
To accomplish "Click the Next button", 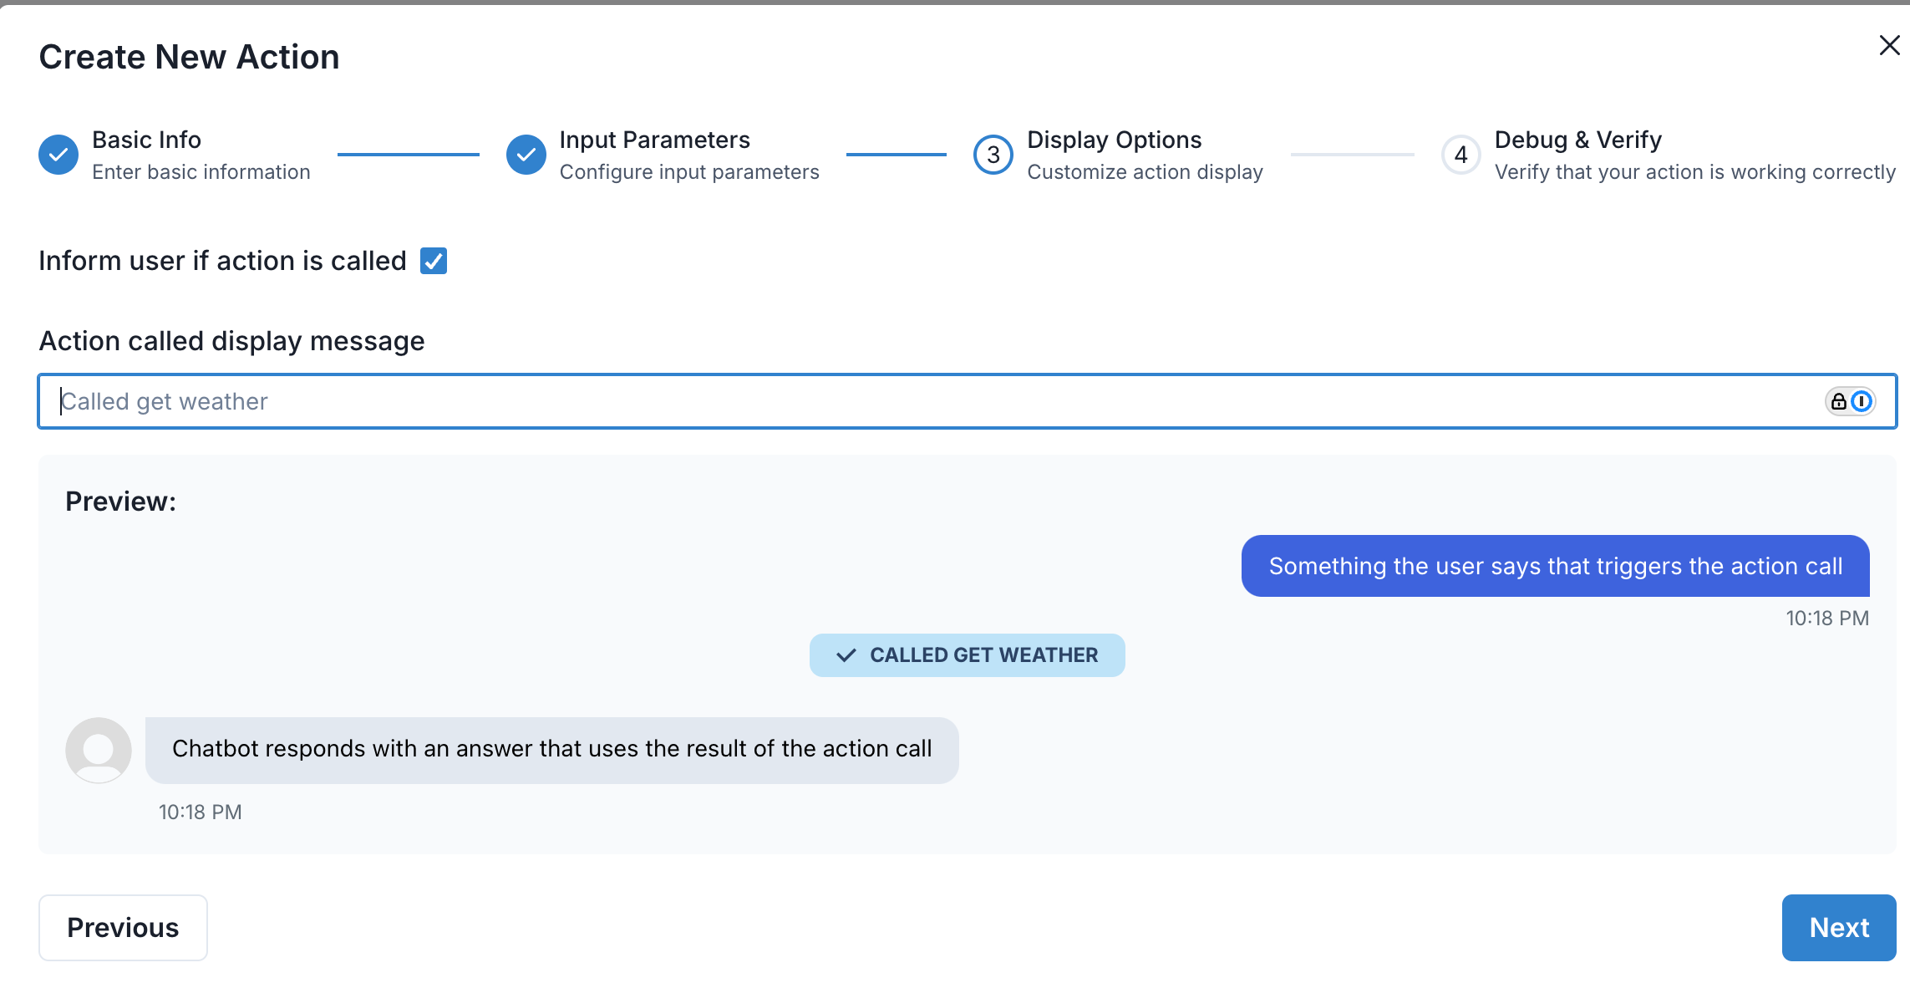I will coord(1838,928).
